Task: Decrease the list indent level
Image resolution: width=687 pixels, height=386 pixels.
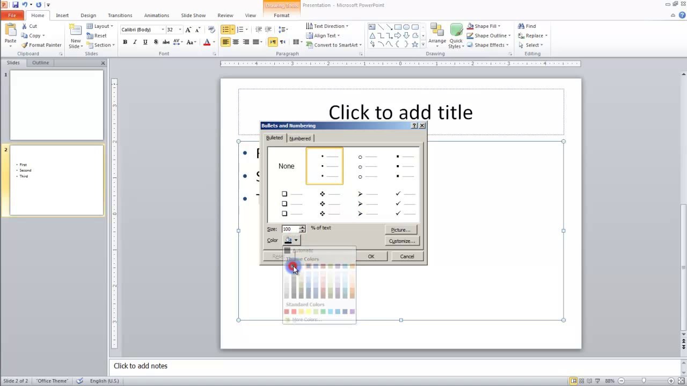Action: [259, 29]
